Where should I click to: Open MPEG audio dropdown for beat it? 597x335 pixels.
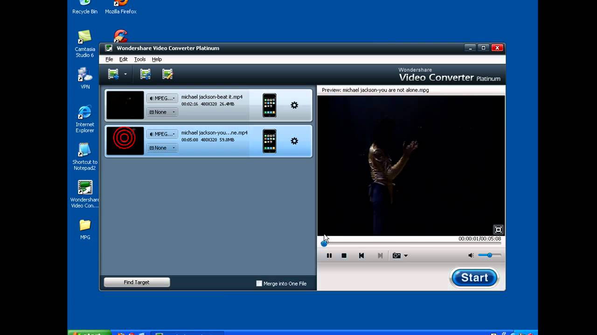(x=162, y=98)
